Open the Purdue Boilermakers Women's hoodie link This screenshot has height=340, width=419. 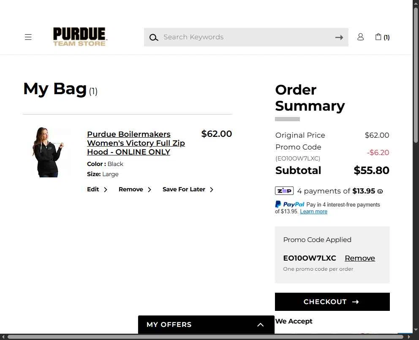(136, 143)
